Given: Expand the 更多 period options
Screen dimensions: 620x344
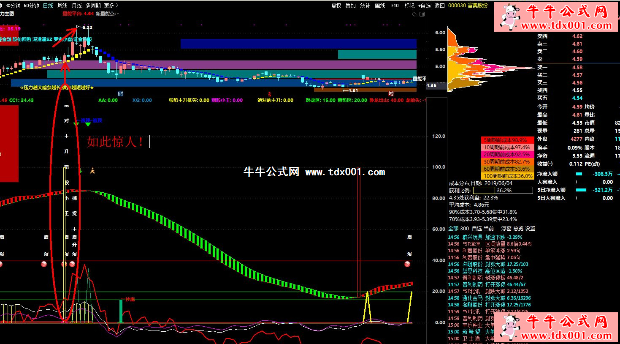Looking at the screenshot, I should [111, 5].
